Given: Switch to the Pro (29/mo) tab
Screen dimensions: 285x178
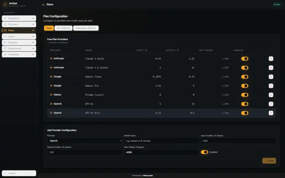Looking at the screenshot, I should point(63,28).
